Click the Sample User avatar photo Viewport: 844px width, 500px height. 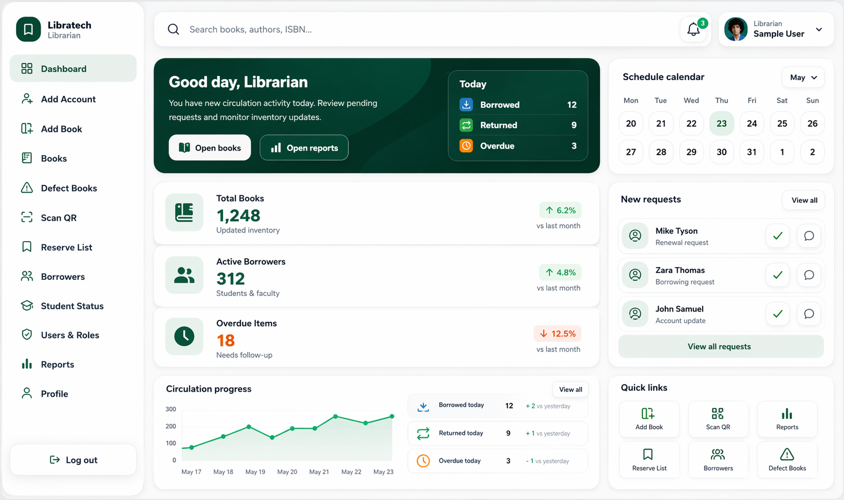click(x=736, y=29)
